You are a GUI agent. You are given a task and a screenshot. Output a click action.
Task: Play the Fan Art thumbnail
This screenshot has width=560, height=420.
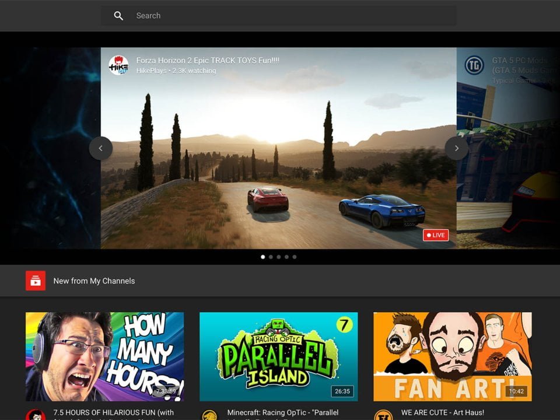453,357
